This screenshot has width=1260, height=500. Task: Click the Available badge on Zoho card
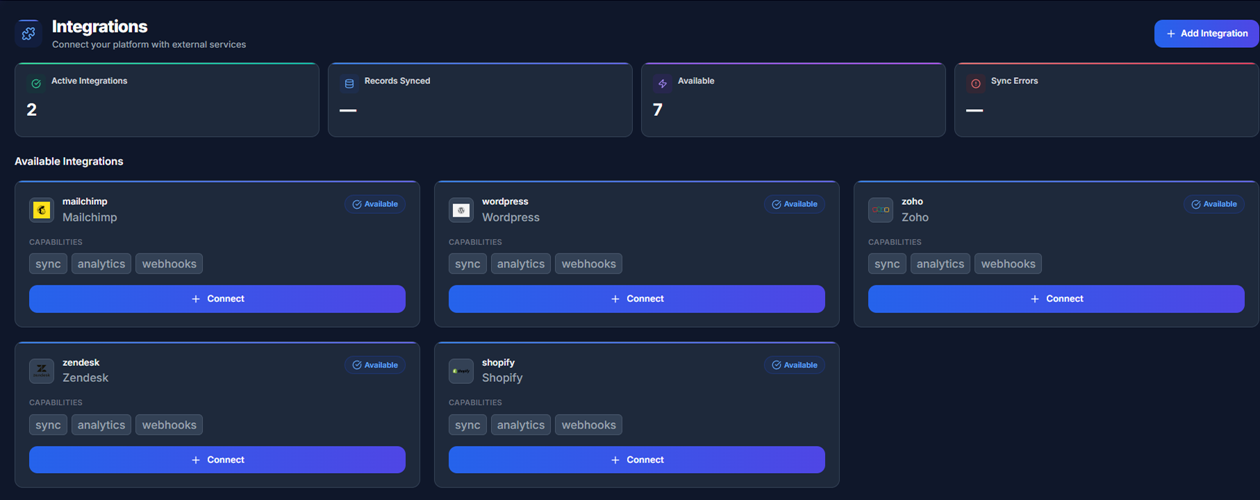pos(1214,204)
